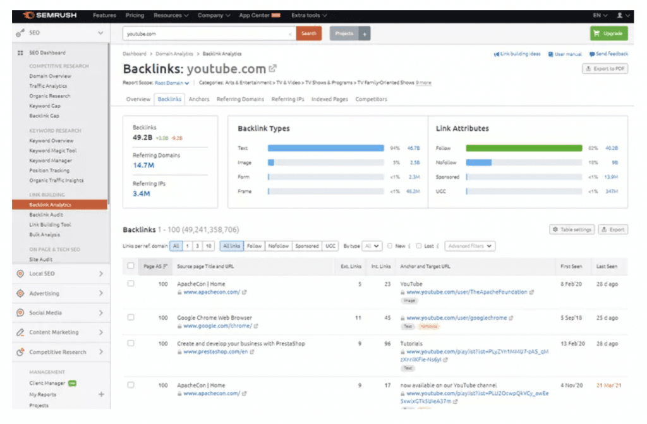Open the user account icon
Screen dimensions: 647x424
pyautogui.click(x=619, y=15)
